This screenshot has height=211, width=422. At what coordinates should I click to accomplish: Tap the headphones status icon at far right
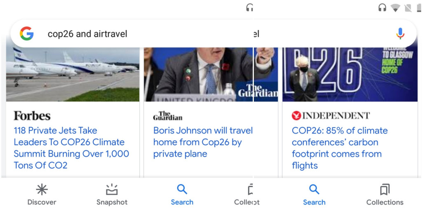pyautogui.click(x=382, y=8)
